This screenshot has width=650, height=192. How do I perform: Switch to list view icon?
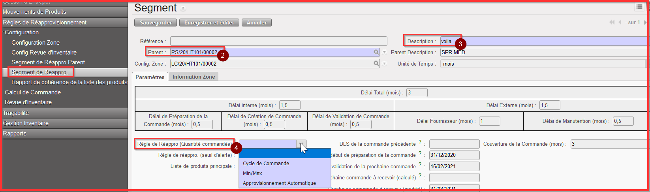click(x=639, y=7)
